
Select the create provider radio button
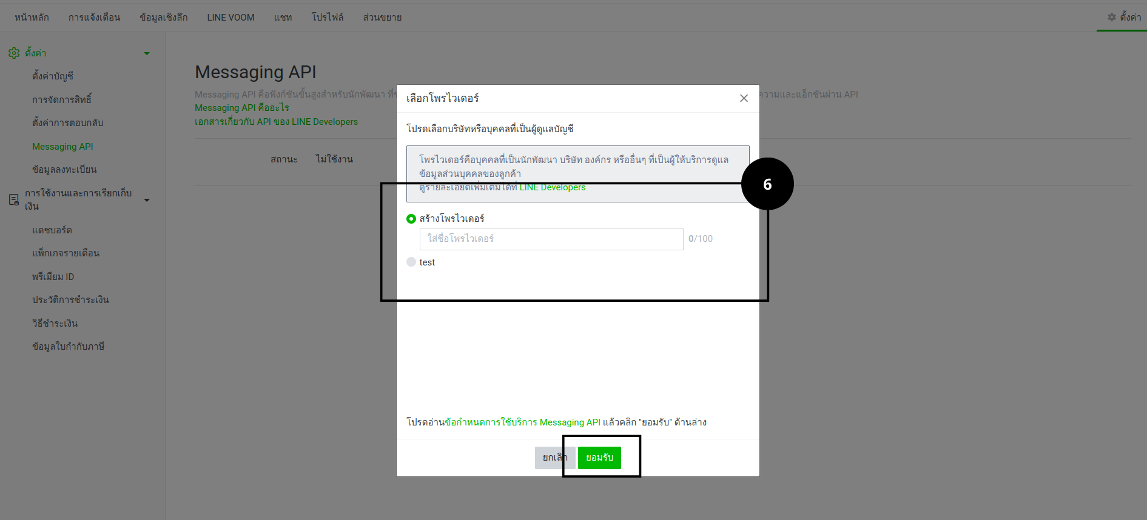(411, 219)
